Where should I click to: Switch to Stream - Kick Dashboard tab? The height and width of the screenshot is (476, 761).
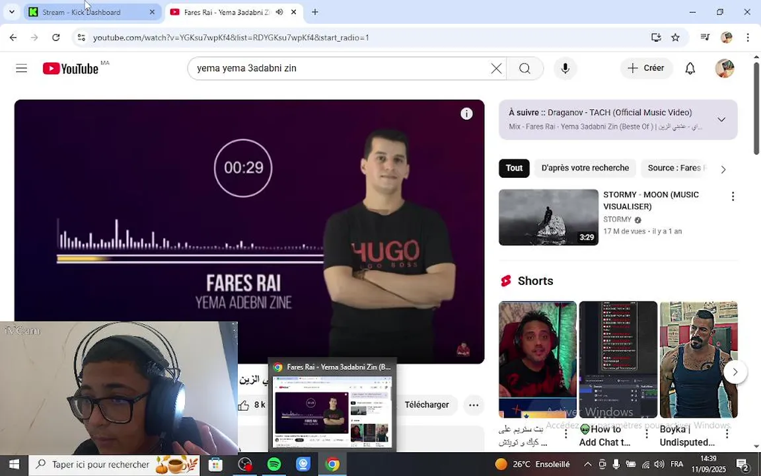[92, 12]
